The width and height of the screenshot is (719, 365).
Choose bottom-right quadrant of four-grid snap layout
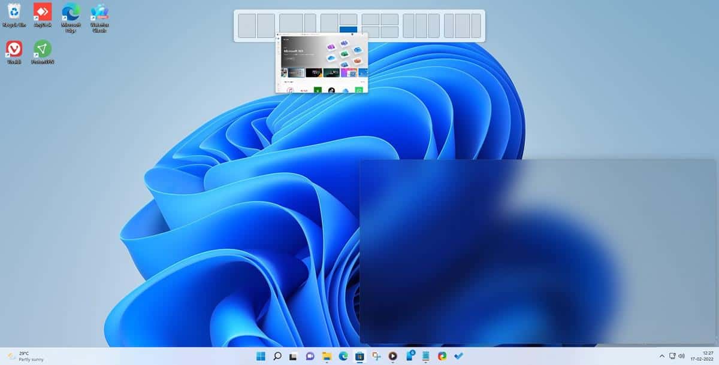pos(389,32)
